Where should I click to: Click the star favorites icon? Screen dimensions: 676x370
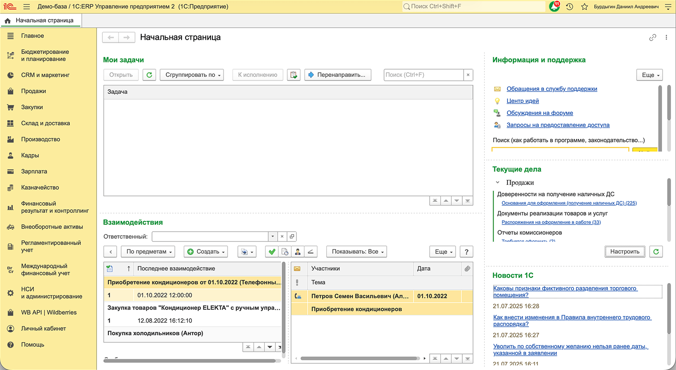pos(584,7)
